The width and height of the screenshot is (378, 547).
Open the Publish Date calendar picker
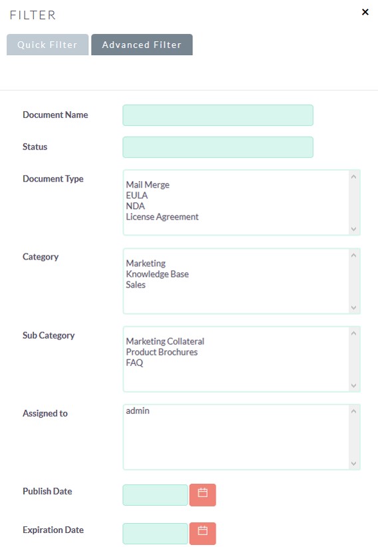pos(202,494)
